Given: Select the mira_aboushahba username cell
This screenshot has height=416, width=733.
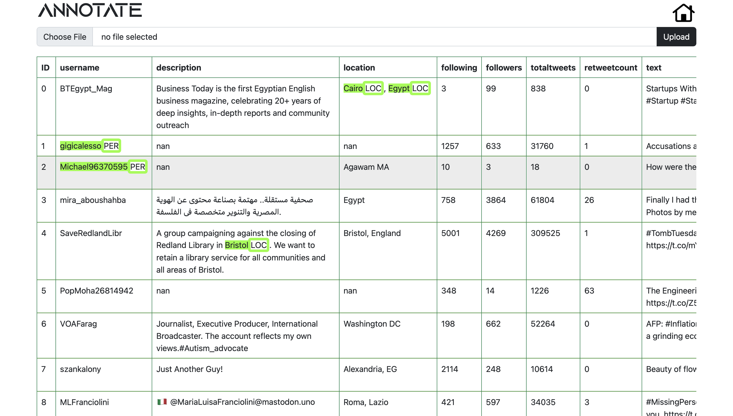Looking at the screenshot, I should click(x=104, y=206).
